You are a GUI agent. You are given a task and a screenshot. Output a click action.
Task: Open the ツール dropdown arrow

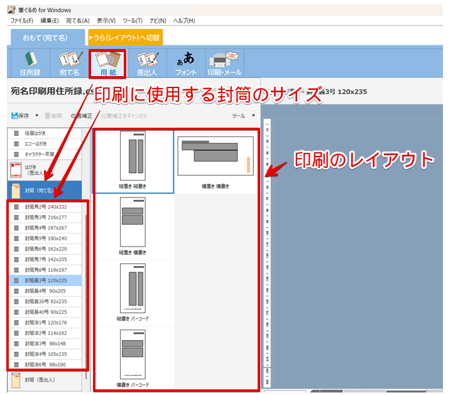tap(253, 116)
